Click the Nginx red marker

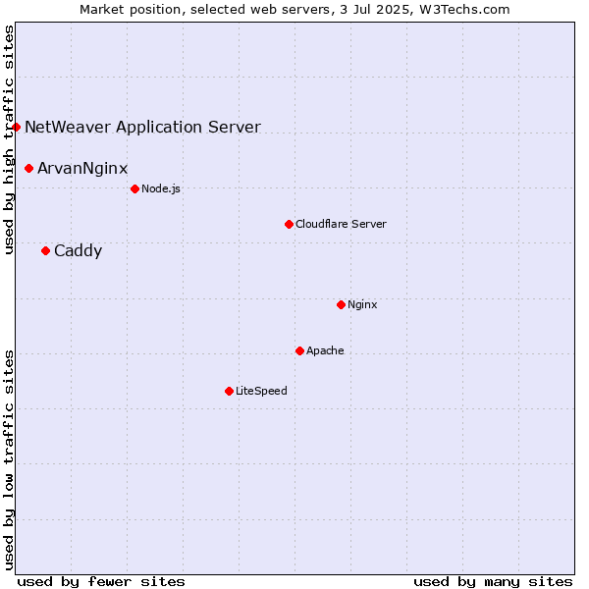[341, 304]
